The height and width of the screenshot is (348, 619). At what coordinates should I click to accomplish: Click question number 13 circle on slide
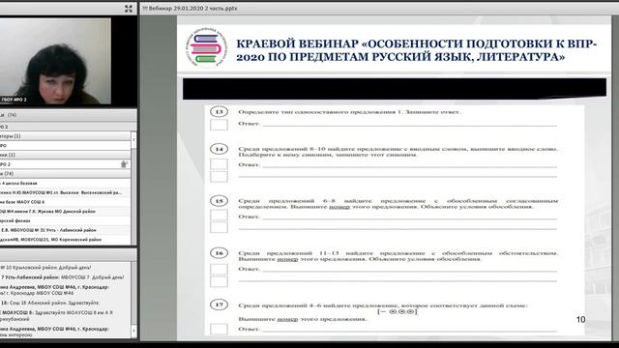point(220,112)
